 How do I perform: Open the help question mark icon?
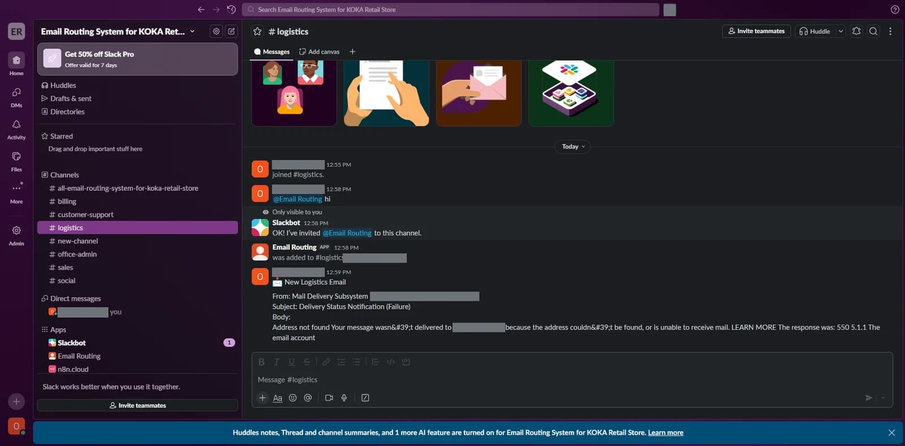click(x=895, y=10)
